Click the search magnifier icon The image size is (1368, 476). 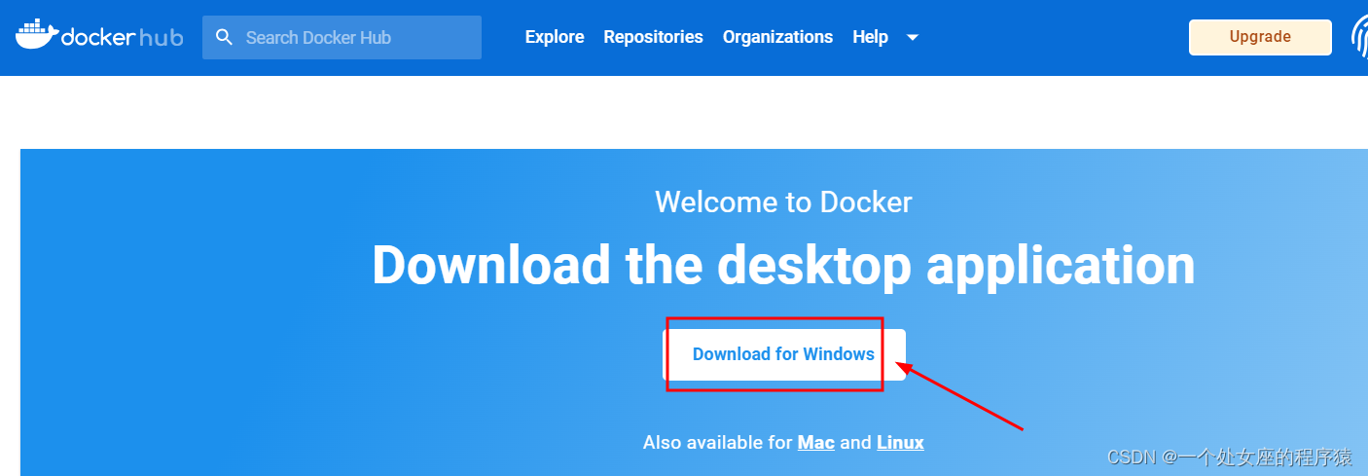click(225, 37)
